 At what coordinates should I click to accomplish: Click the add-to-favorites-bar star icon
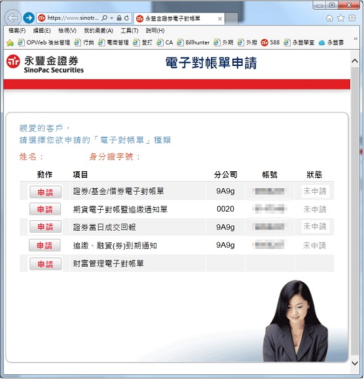click(10, 42)
